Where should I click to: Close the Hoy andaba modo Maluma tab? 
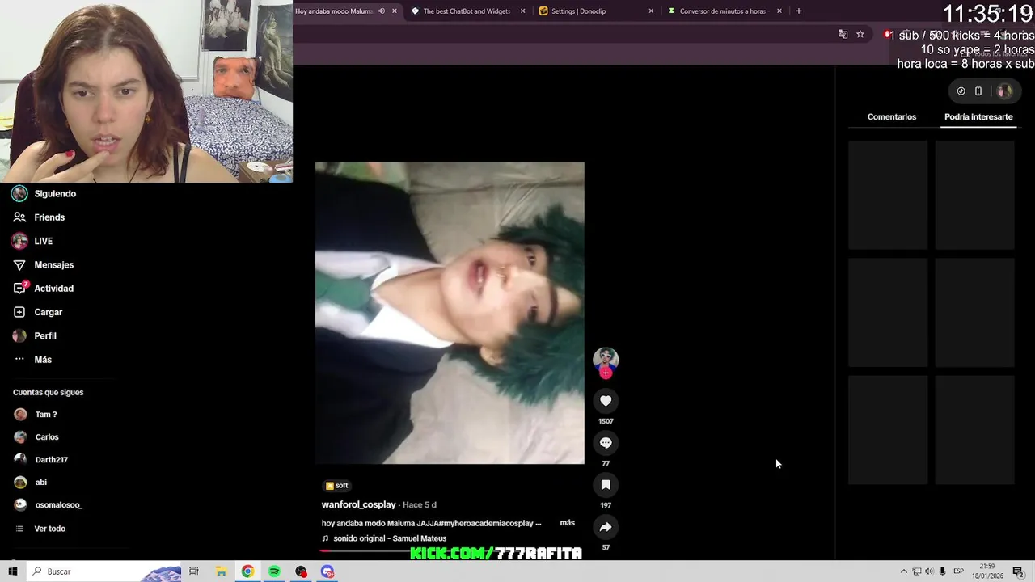click(395, 11)
